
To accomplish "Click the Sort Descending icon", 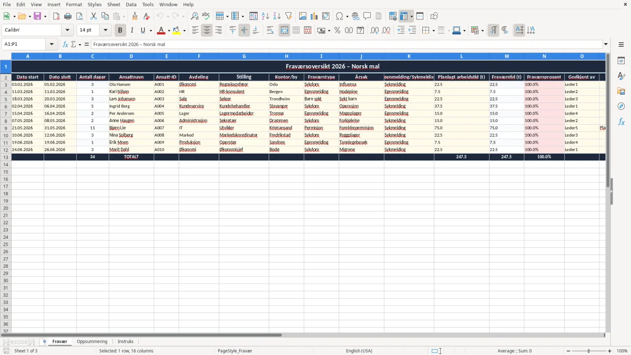I will pos(277,16).
